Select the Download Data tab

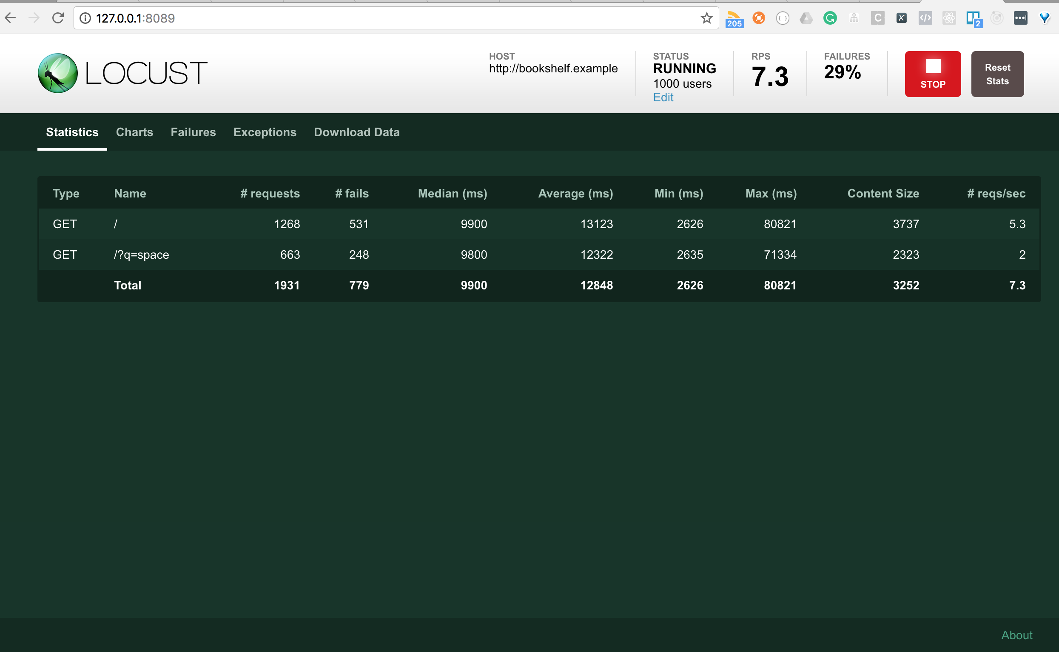[x=356, y=132]
